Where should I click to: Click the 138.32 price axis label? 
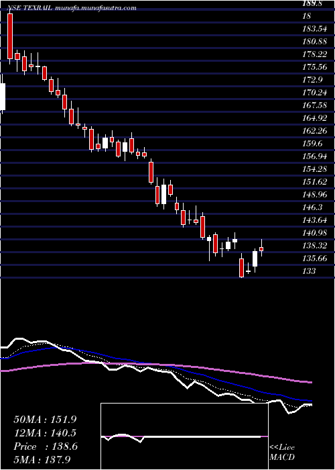pyautogui.click(x=315, y=246)
